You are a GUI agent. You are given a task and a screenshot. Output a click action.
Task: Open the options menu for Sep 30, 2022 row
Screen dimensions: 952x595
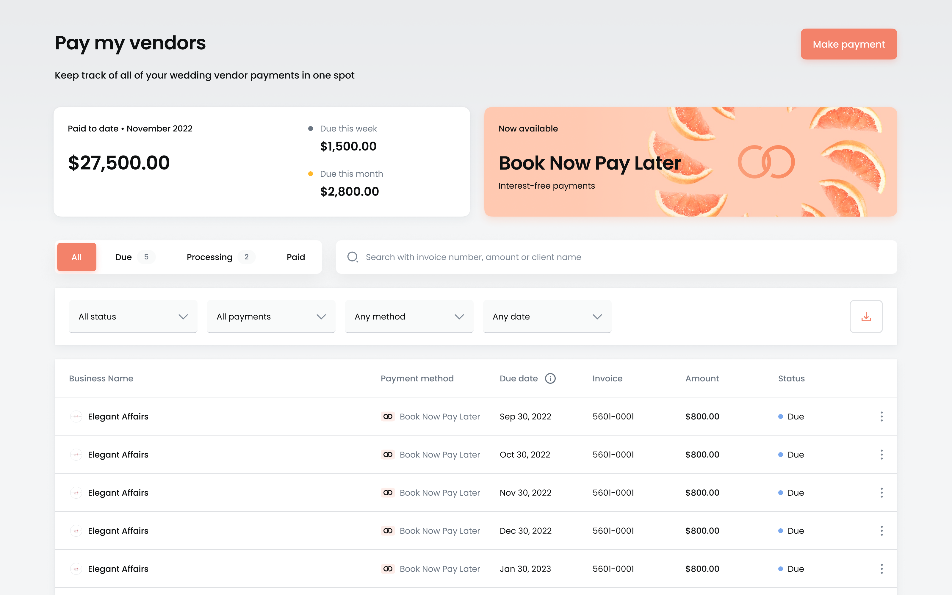881,416
